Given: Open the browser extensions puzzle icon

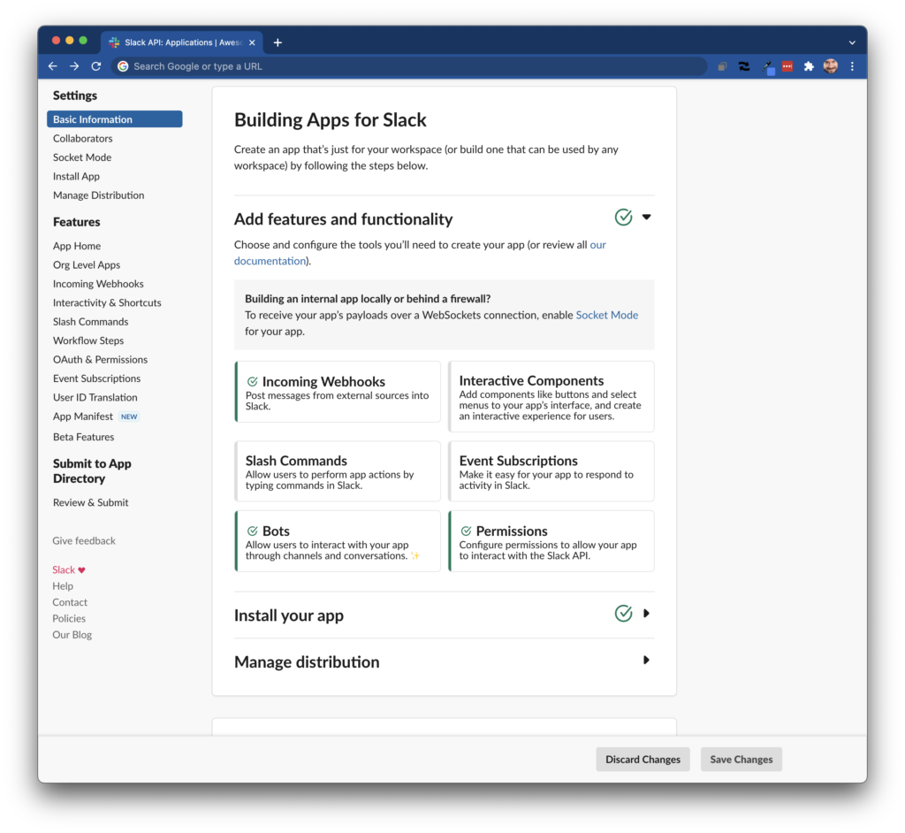Looking at the screenshot, I should tap(809, 66).
